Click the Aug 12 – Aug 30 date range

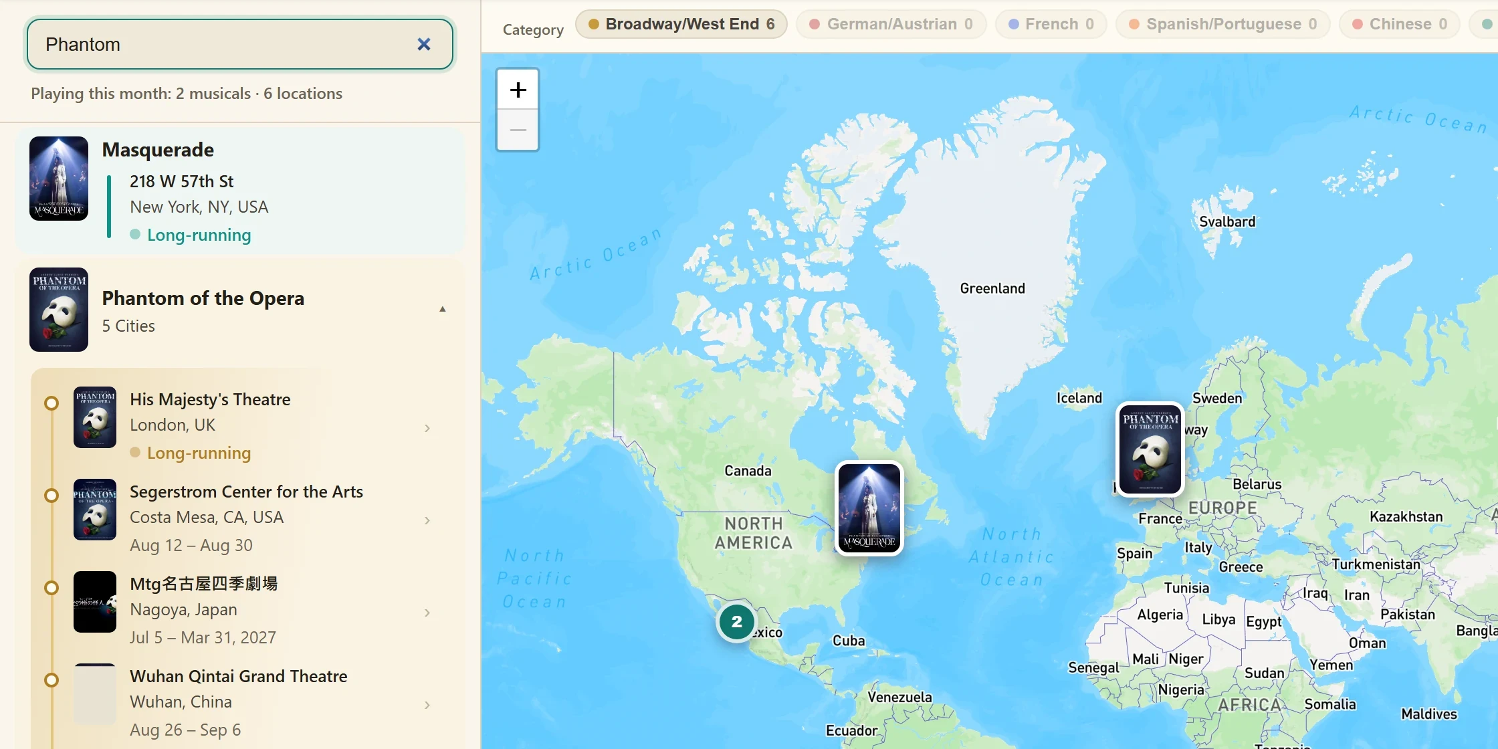(191, 545)
